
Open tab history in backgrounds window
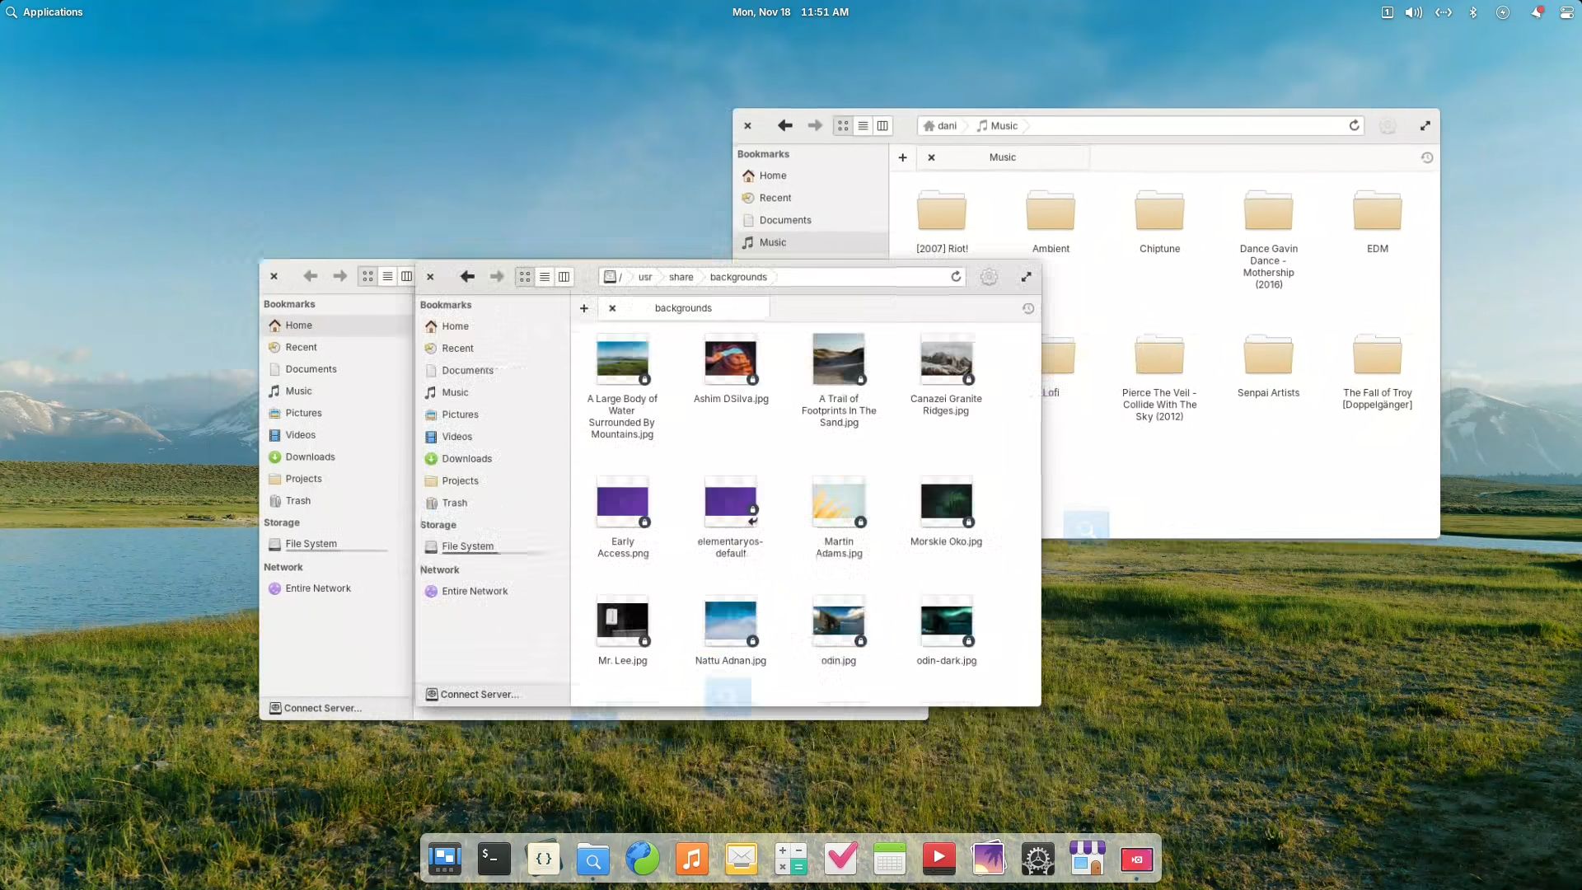point(1028,308)
